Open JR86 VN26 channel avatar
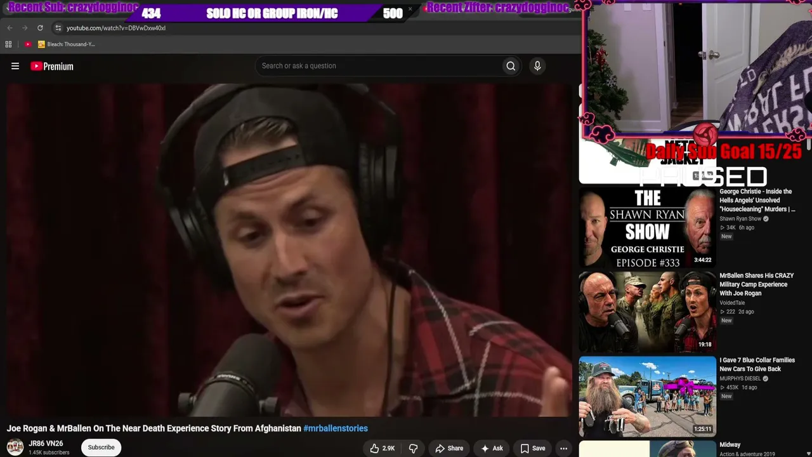 coord(15,447)
